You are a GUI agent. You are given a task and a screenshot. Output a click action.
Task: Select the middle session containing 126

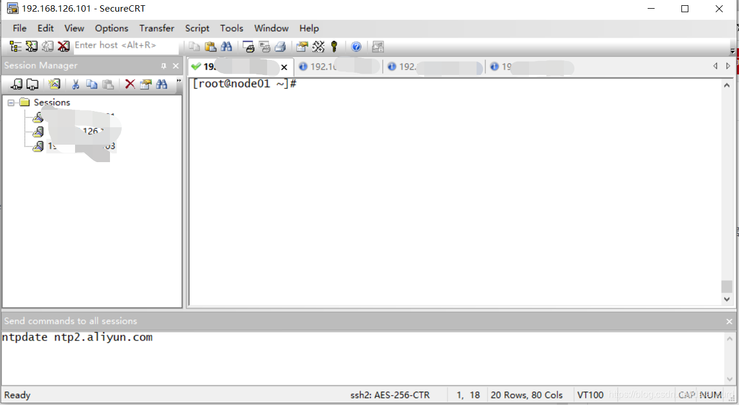pos(74,132)
